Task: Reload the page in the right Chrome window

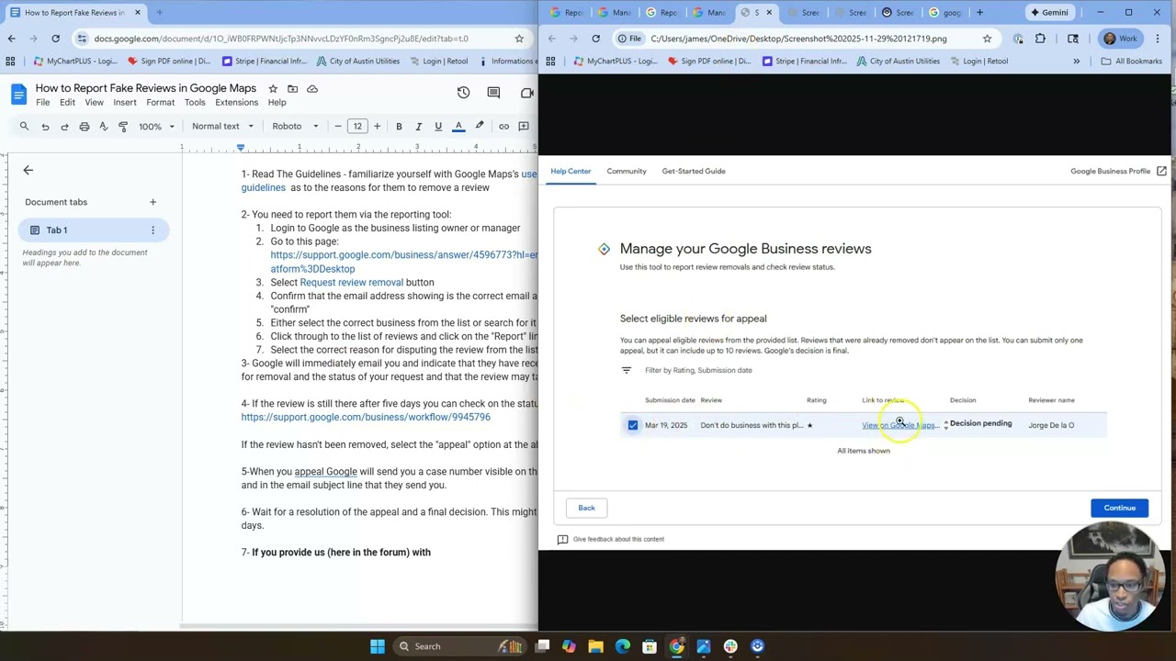Action: (x=595, y=39)
